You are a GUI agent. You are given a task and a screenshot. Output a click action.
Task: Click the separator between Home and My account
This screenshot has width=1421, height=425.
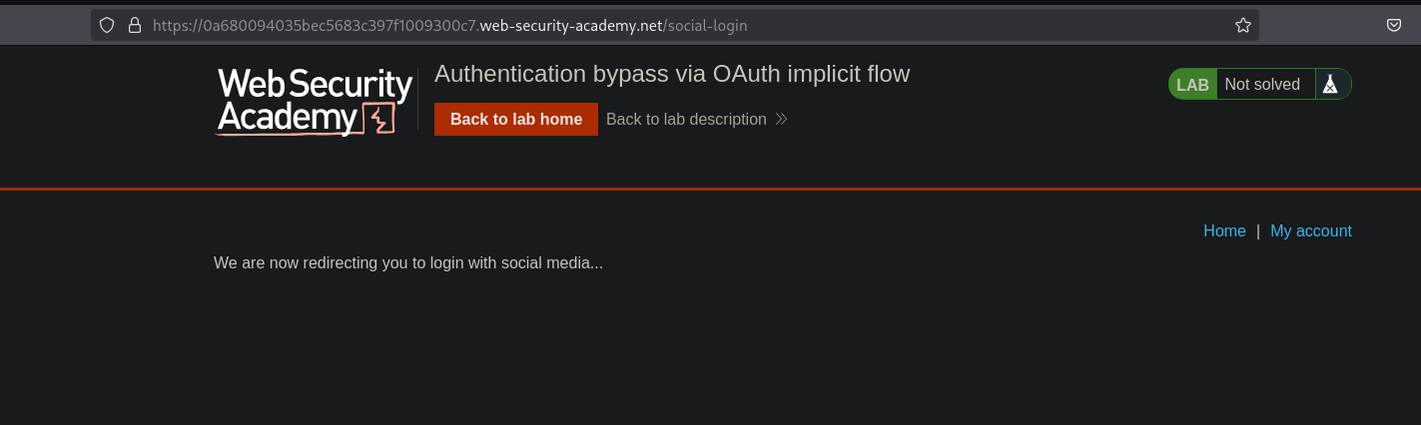[1258, 231]
